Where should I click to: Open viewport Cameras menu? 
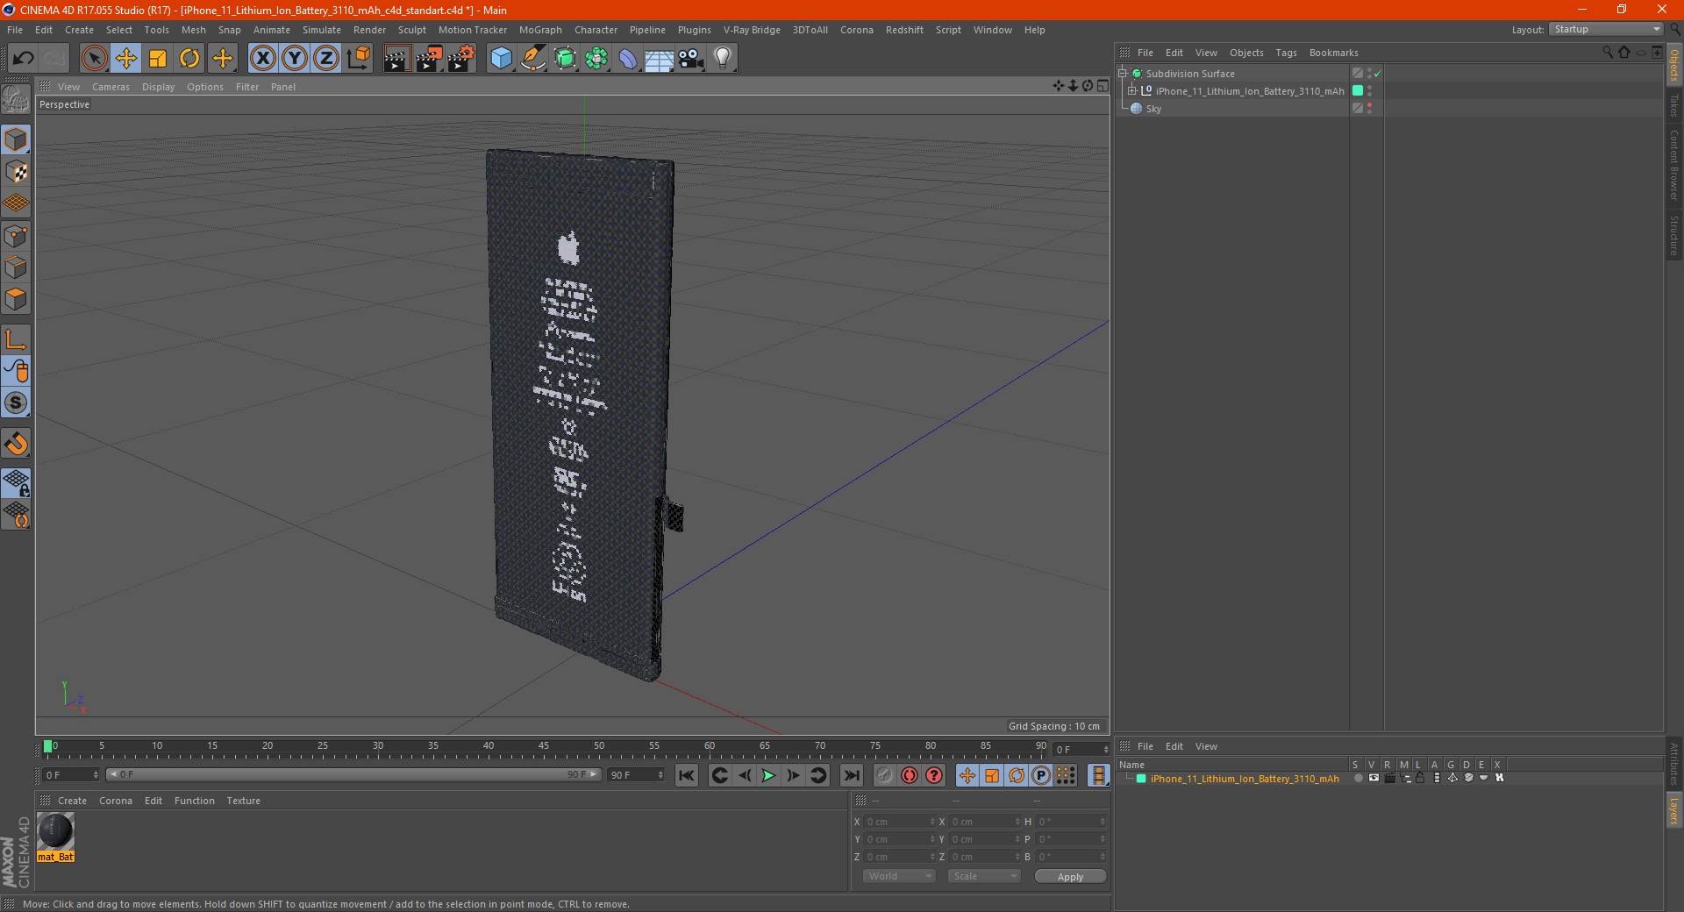(x=111, y=87)
